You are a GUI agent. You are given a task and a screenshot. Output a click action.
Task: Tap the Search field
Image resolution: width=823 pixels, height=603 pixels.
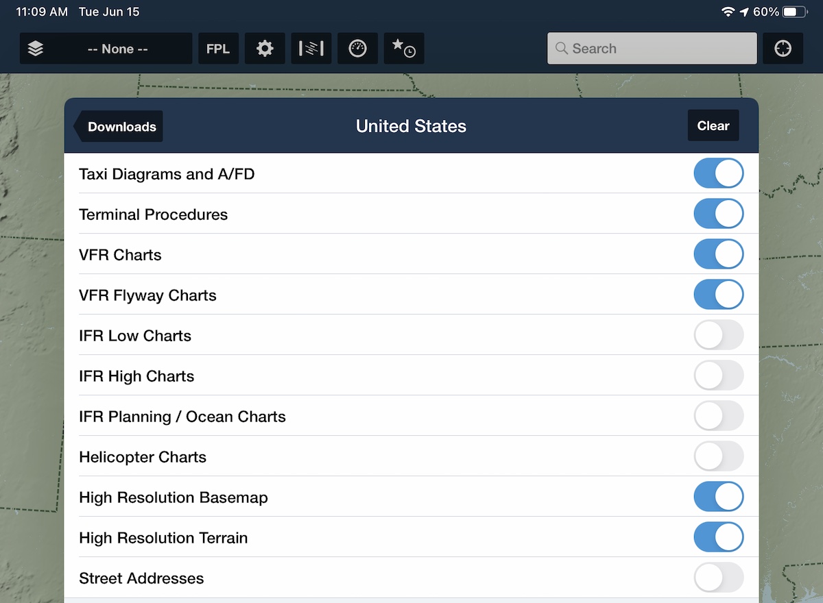652,49
